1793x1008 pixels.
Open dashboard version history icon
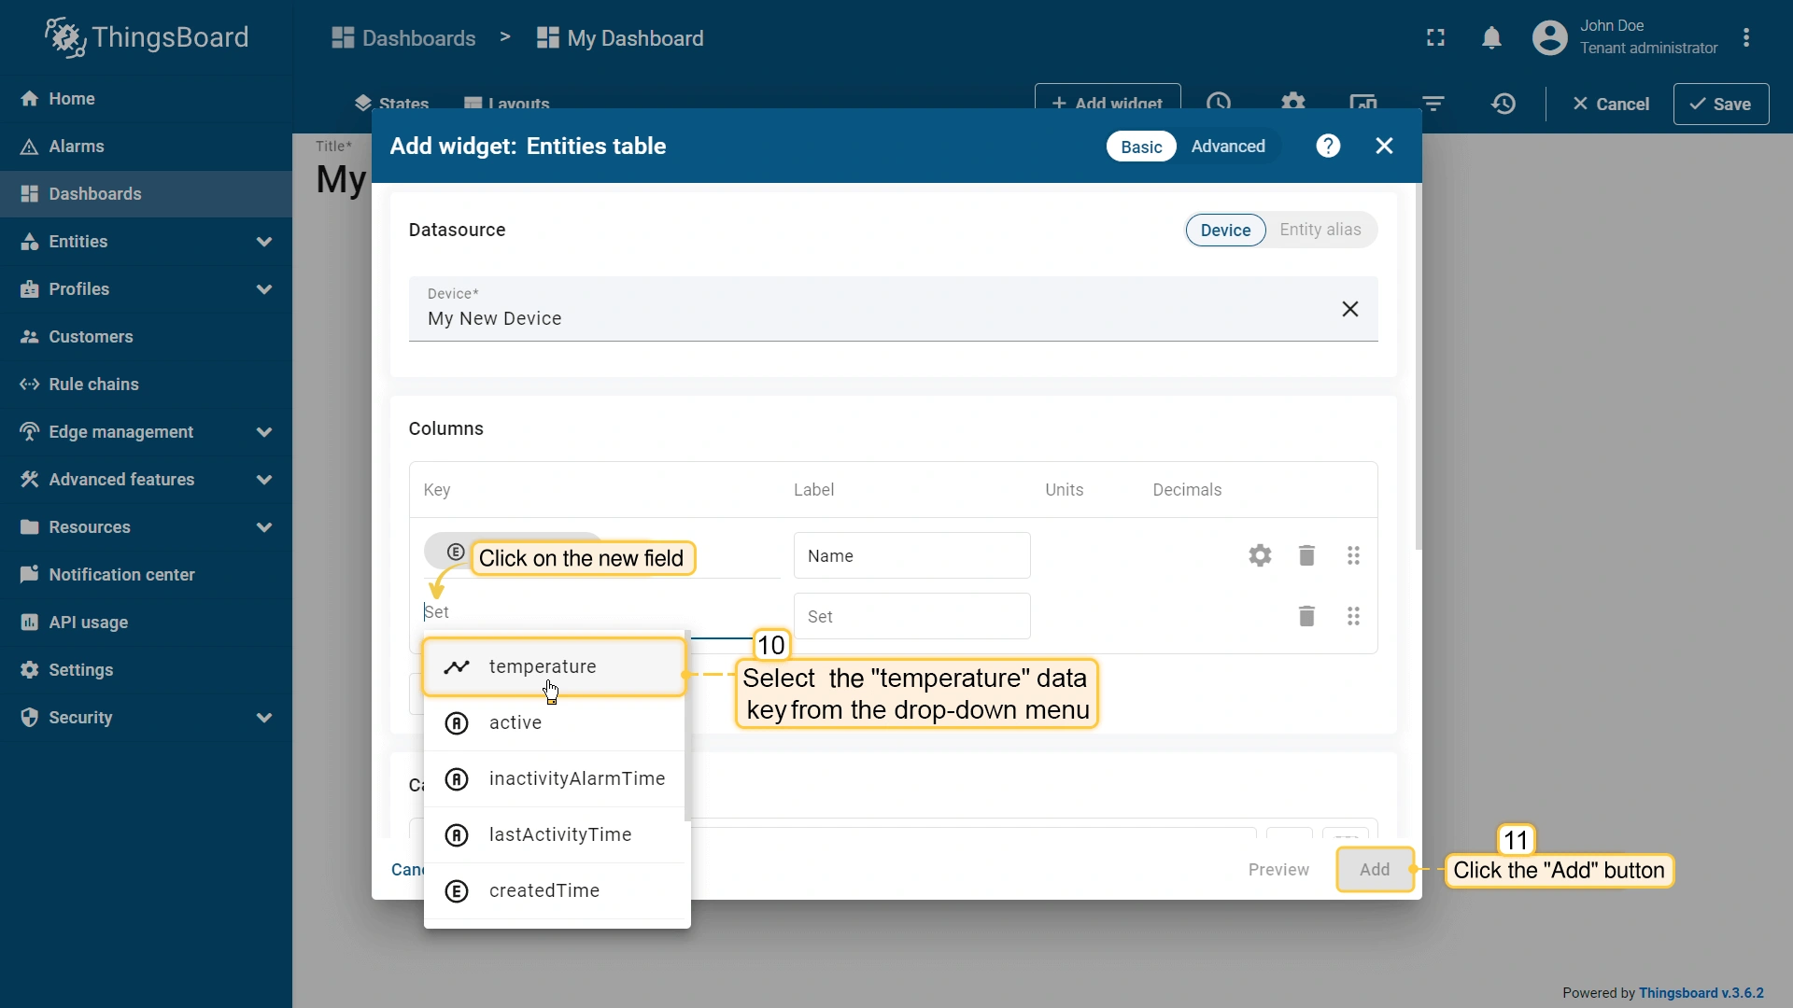click(1503, 104)
